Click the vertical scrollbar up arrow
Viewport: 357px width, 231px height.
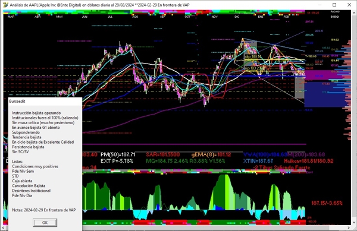tap(354, 13)
